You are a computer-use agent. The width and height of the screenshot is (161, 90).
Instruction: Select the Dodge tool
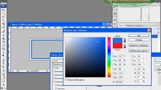[3, 56]
